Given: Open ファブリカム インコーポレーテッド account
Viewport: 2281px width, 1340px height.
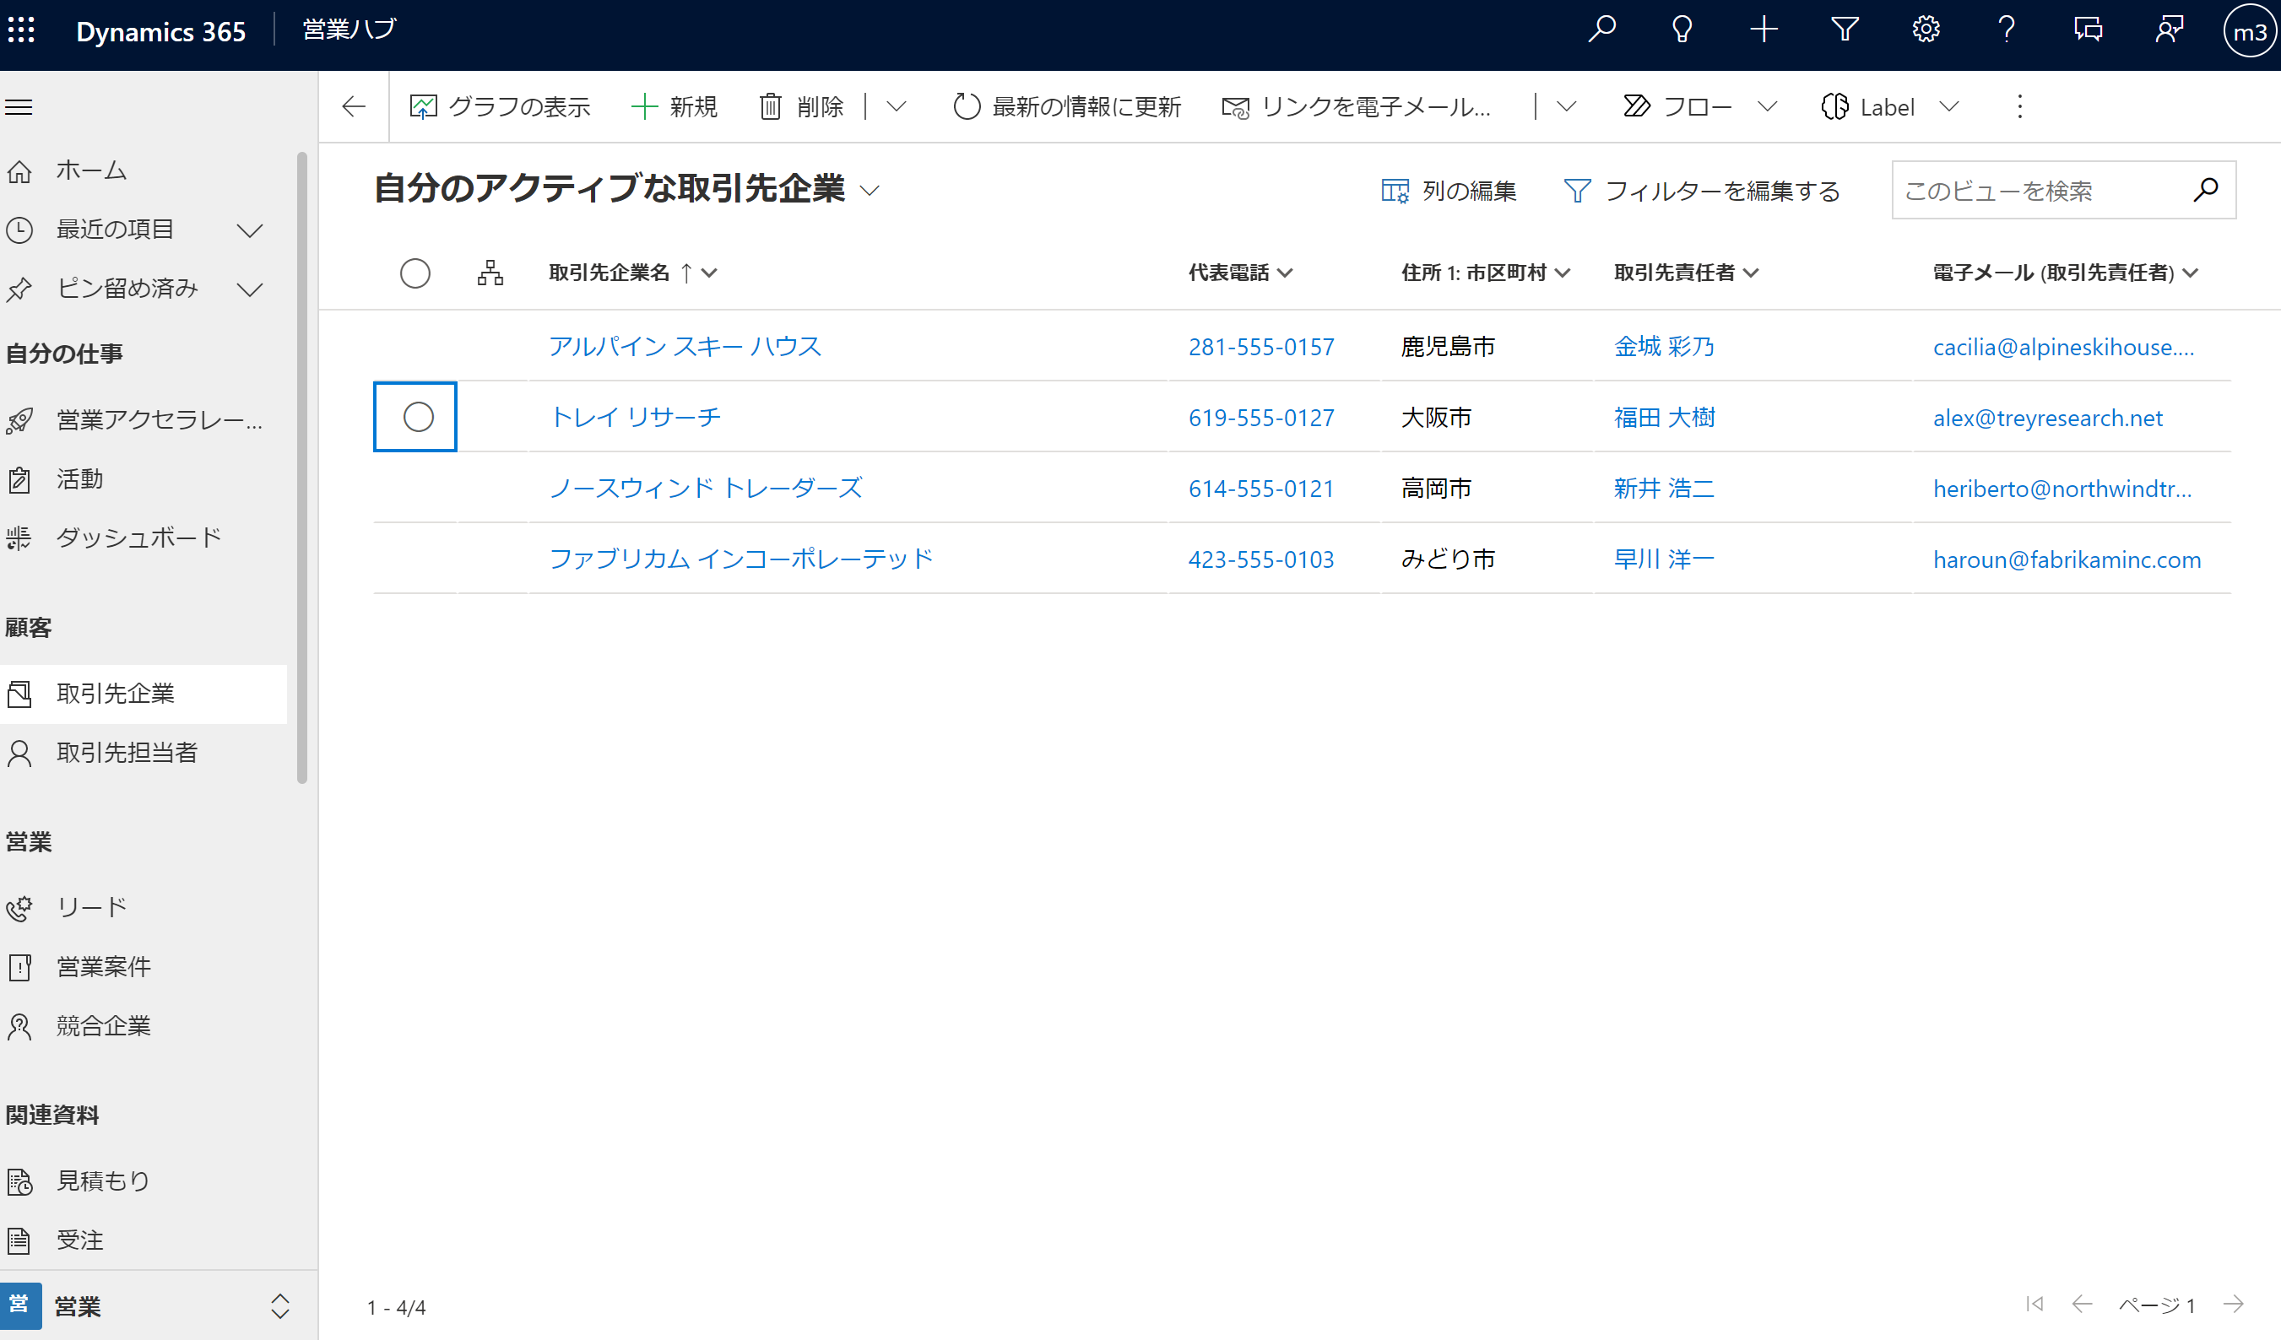Looking at the screenshot, I should point(740,559).
